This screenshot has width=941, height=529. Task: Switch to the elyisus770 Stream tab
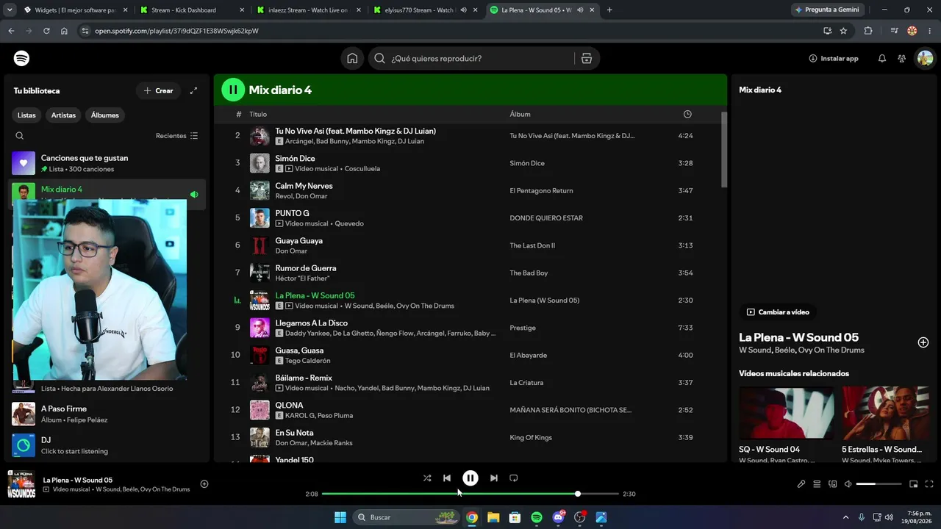(425, 10)
